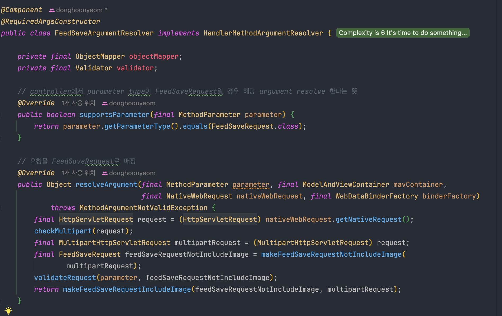Click author icon on the resolveArgument method hint

pyautogui.click(x=105, y=173)
